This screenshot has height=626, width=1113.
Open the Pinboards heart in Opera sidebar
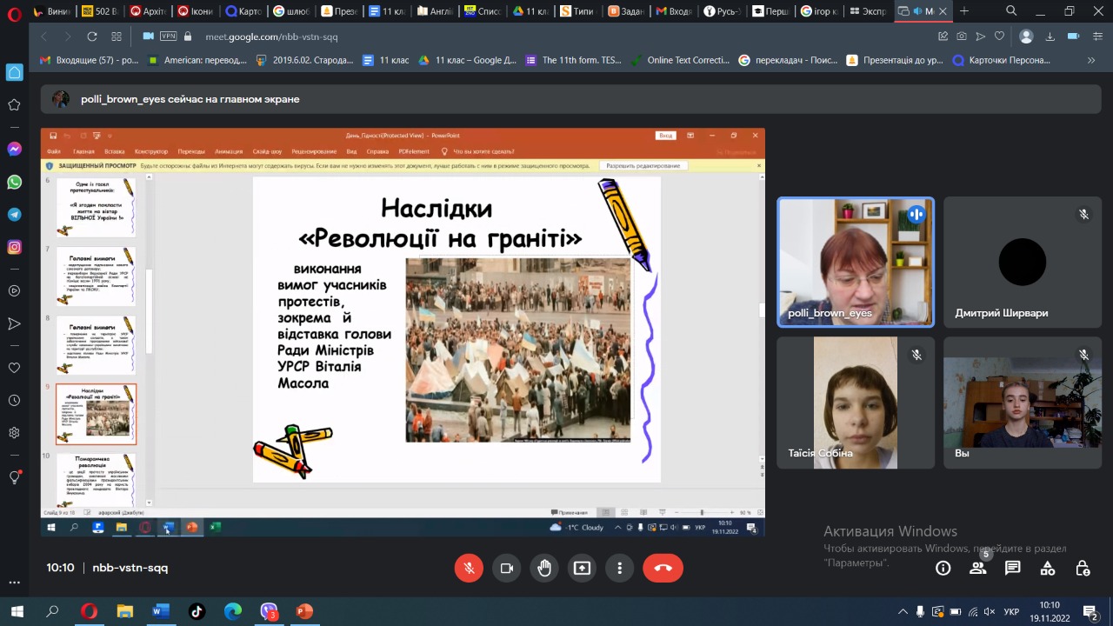pos(14,368)
